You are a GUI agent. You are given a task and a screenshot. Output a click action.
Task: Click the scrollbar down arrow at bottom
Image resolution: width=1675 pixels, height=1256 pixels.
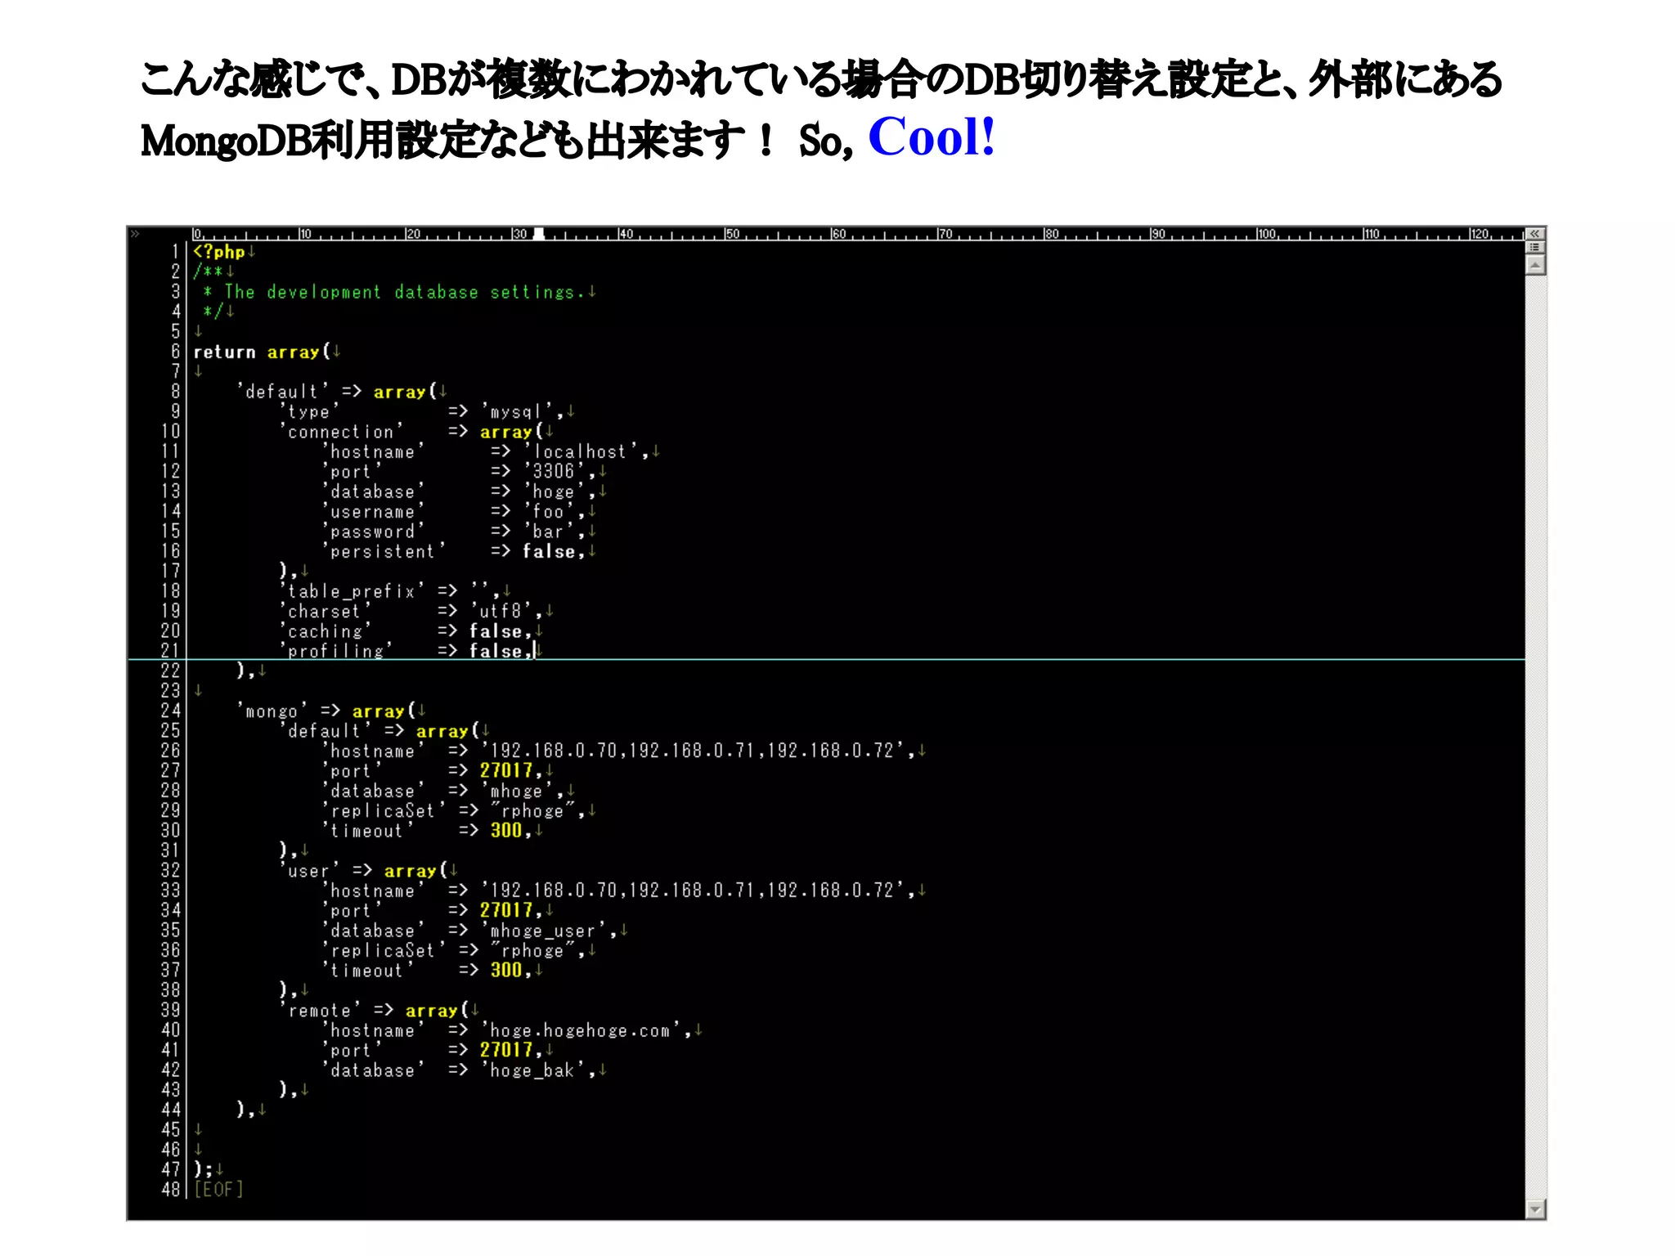1535,1209
